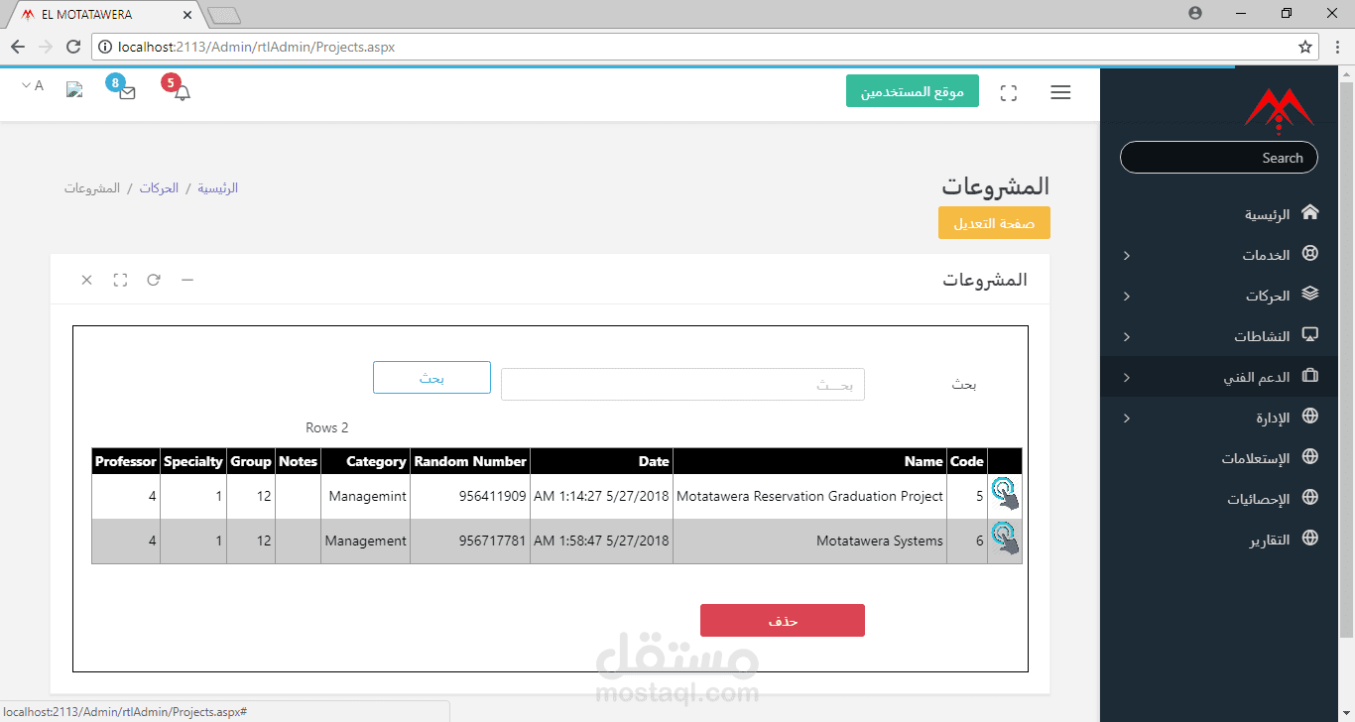Reload the المشروعات card

tap(154, 280)
